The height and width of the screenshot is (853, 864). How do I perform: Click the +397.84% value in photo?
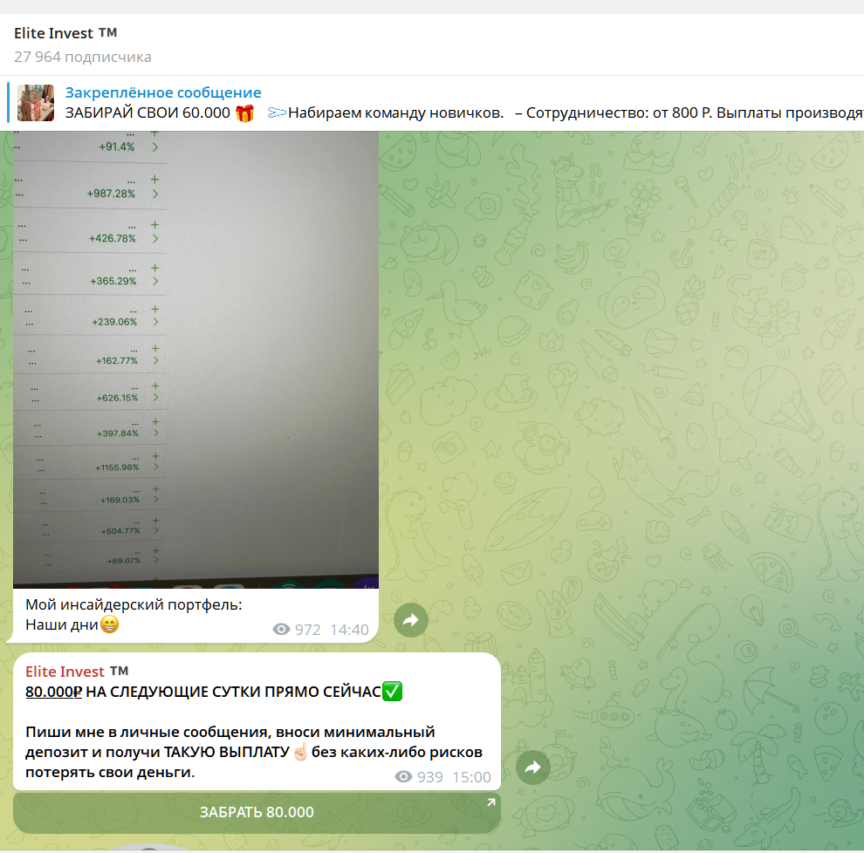[x=118, y=433]
